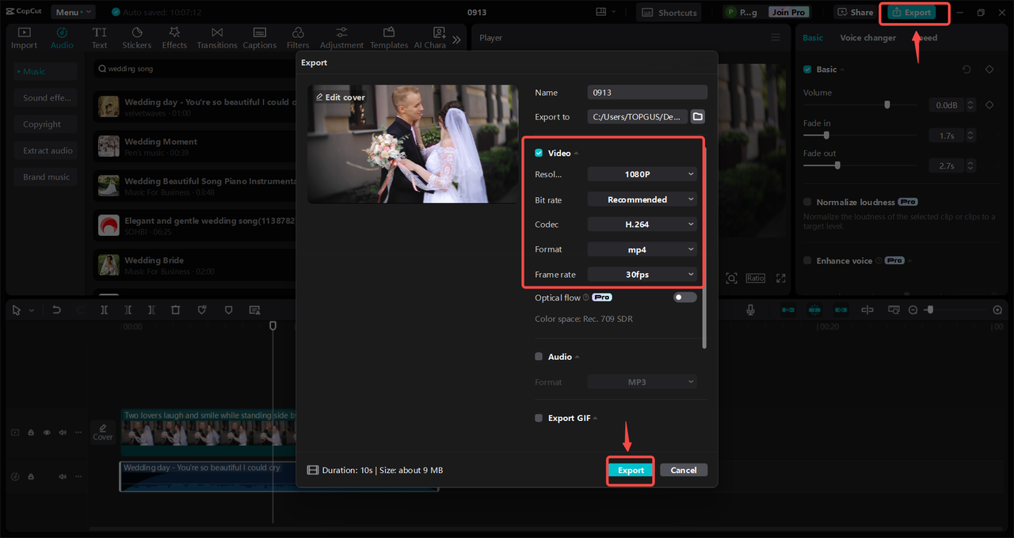
Task: Click the Cancel button in export dialog
Action: tap(684, 470)
